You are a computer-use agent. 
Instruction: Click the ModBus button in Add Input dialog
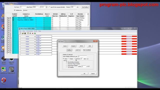click(x=69, y=50)
